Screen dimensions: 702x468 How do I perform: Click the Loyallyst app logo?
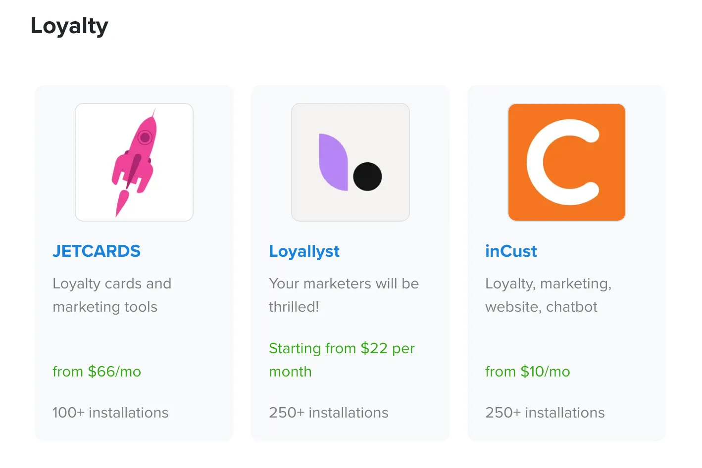[351, 162]
